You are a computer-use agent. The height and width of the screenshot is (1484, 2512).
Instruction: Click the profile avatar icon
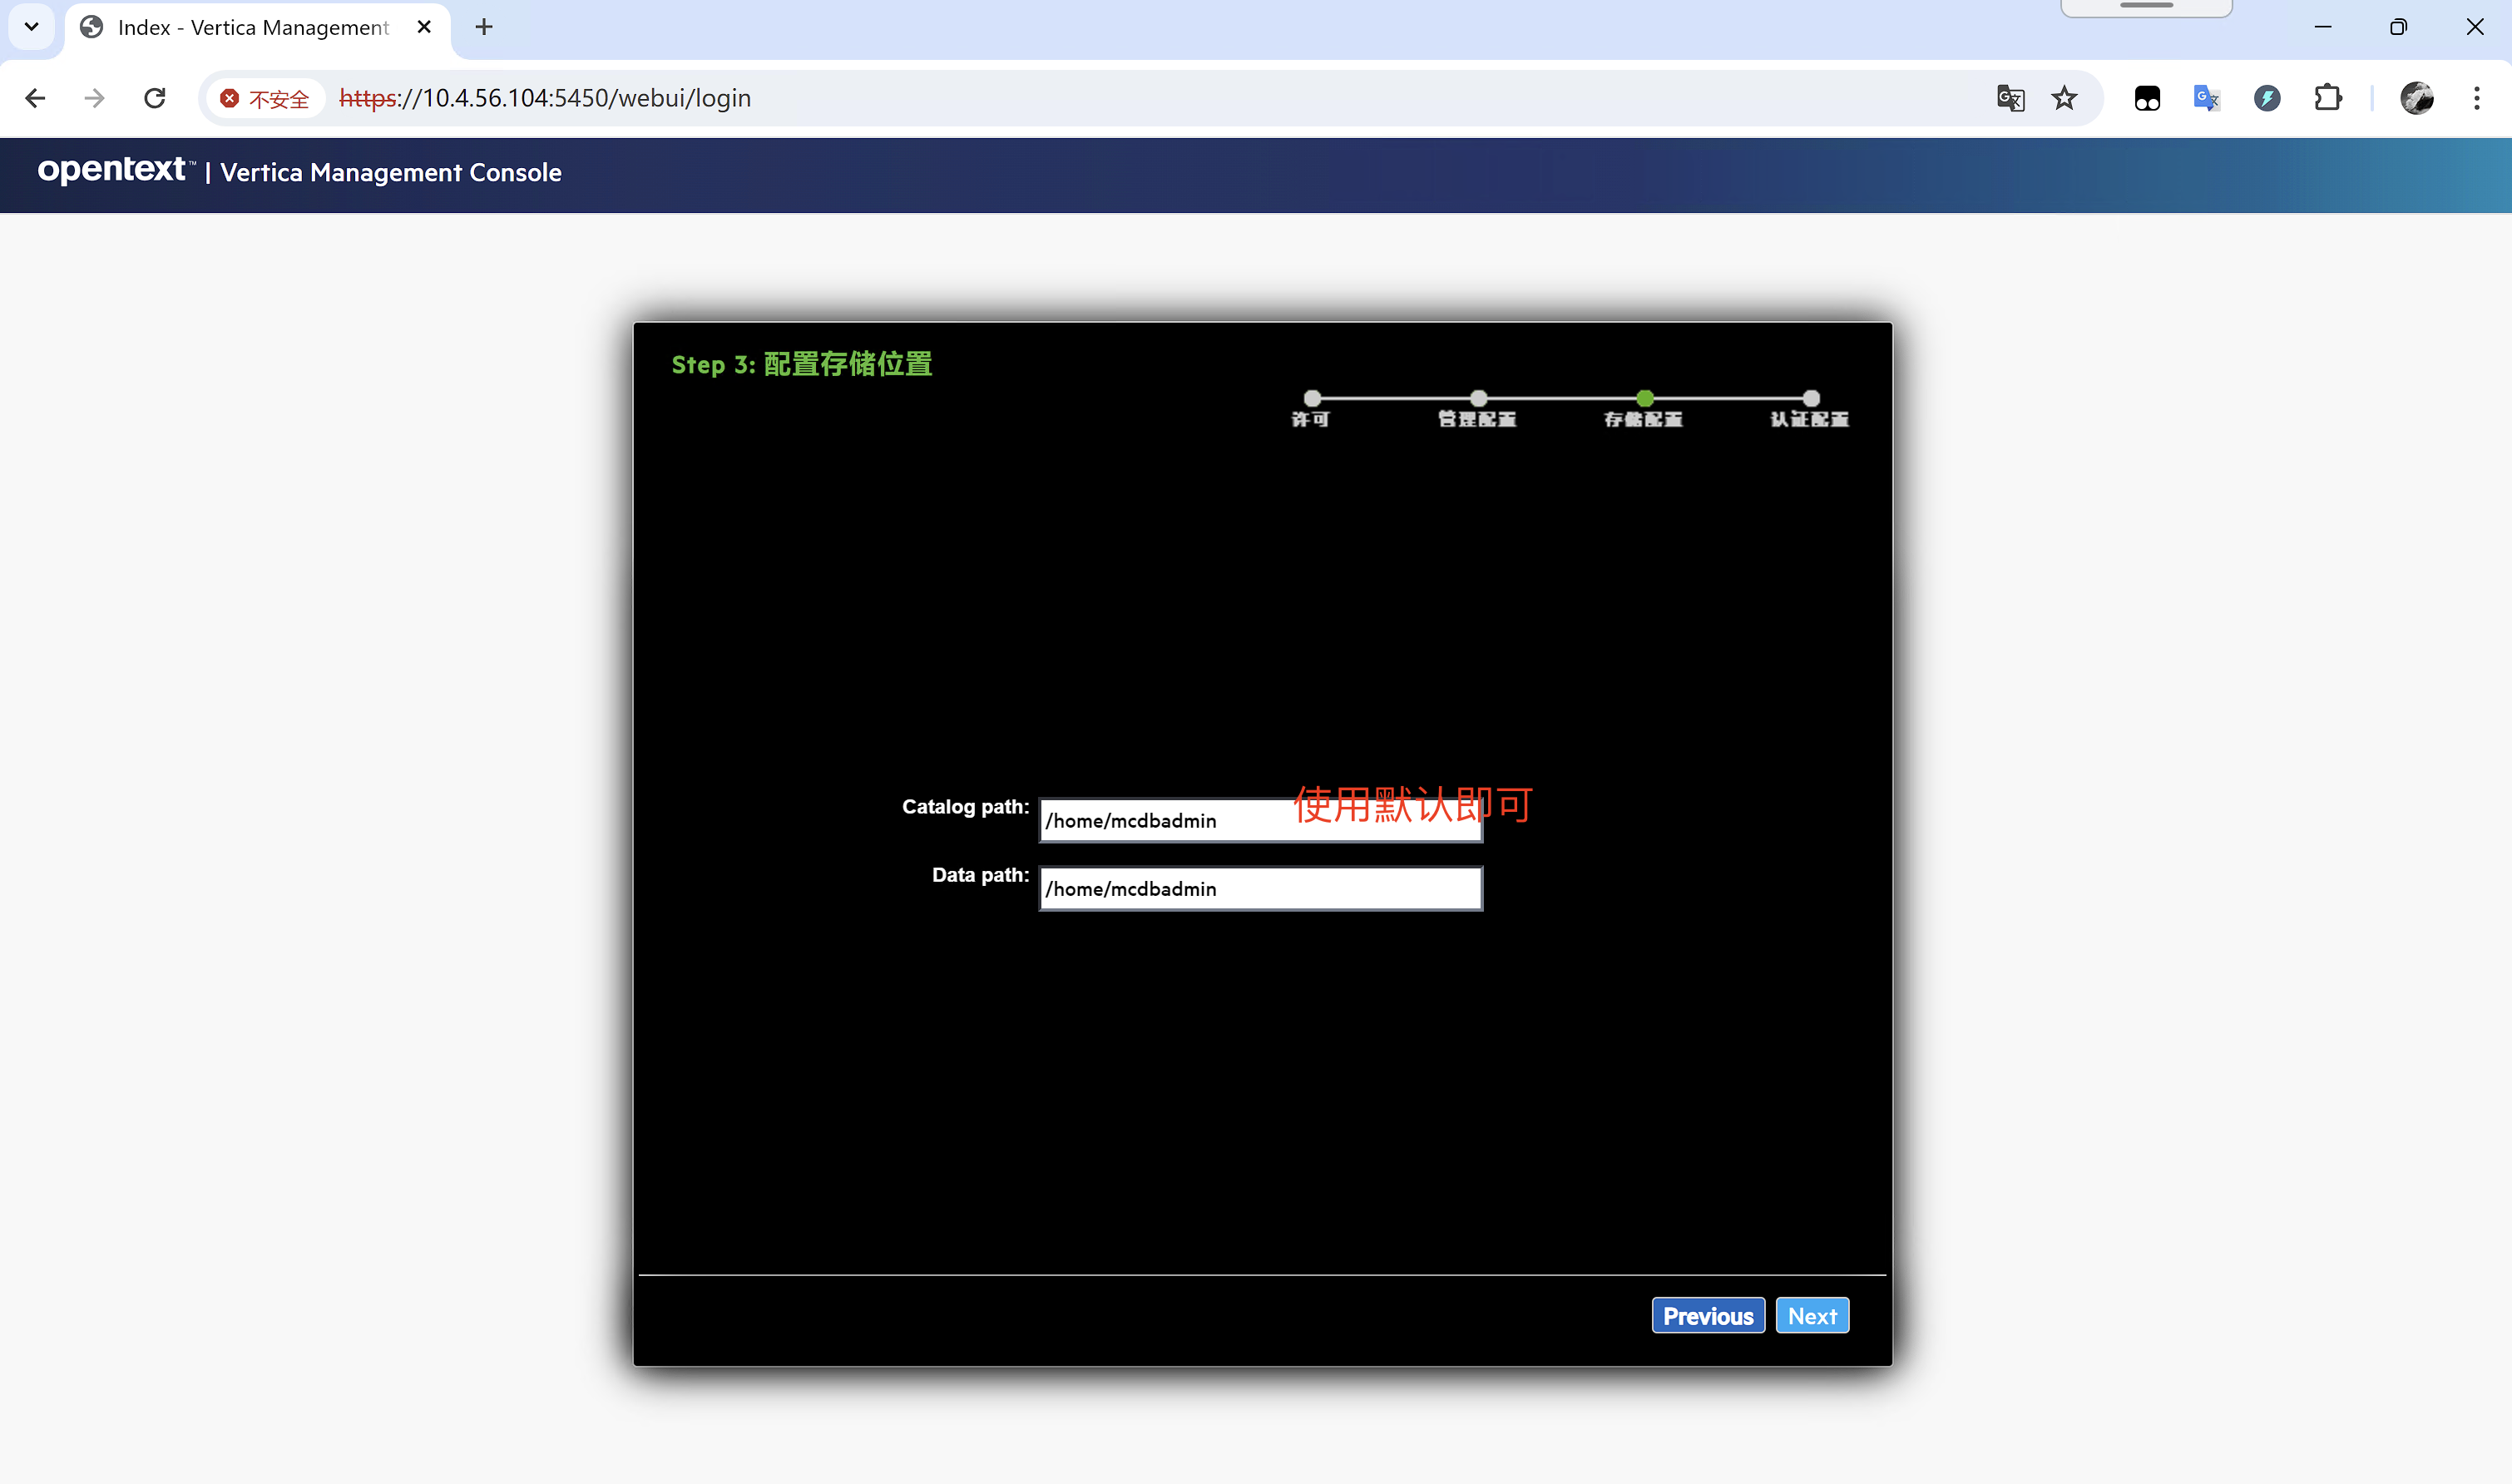click(2416, 98)
